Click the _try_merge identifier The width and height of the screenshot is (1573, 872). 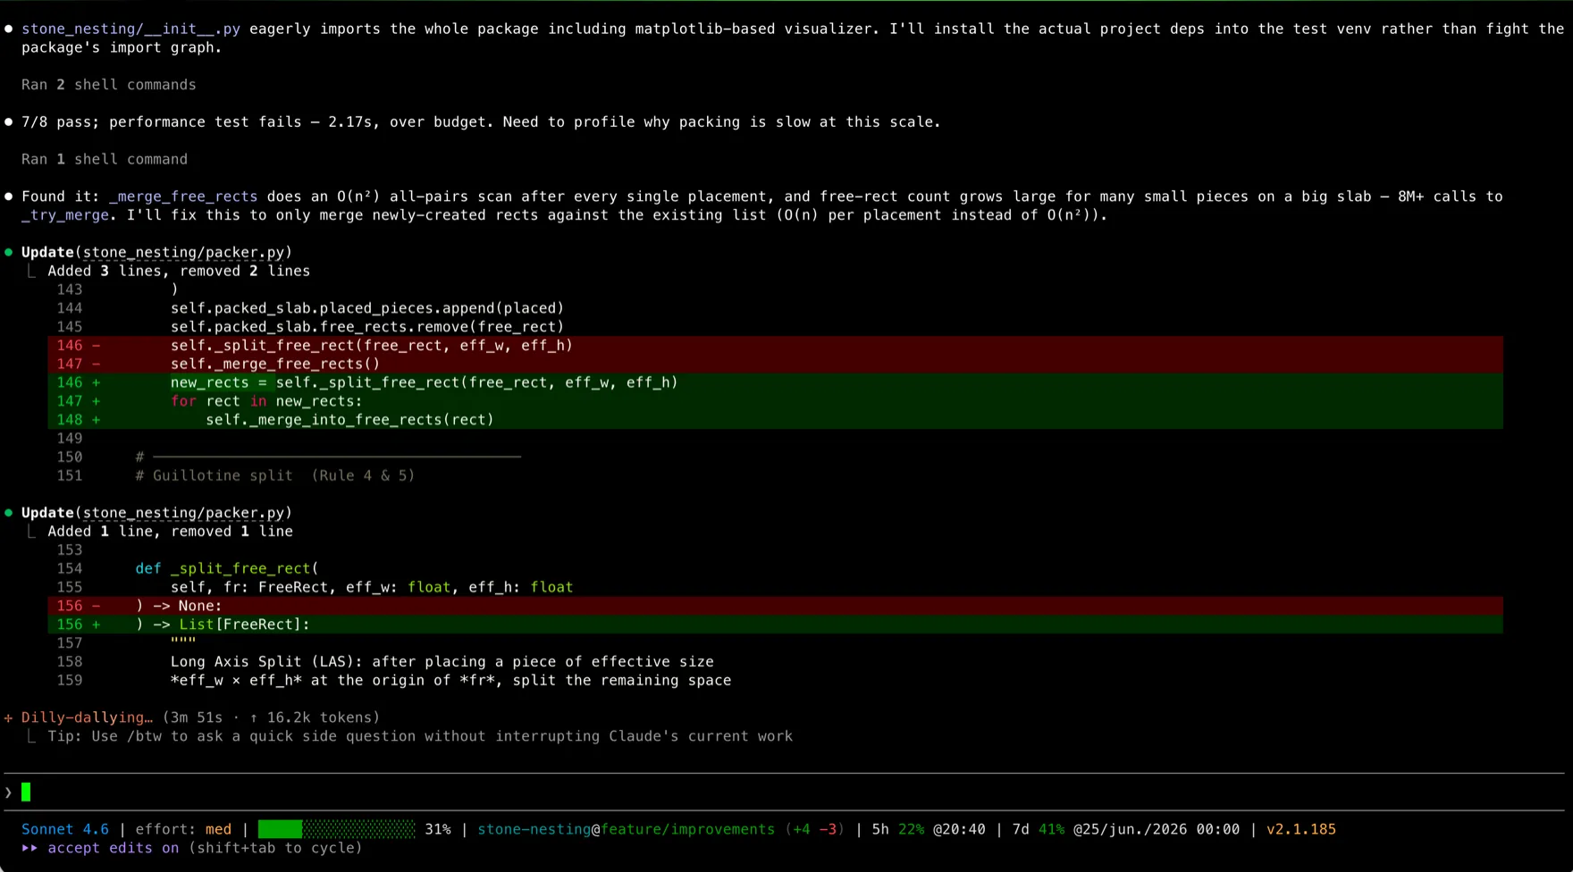(x=65, y=215)
